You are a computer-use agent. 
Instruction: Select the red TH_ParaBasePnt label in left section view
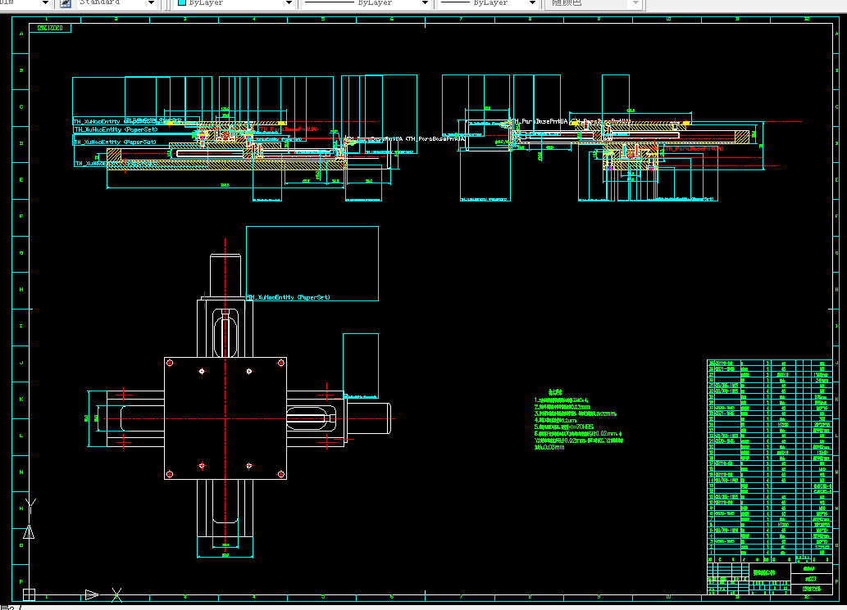pos(288,129)
